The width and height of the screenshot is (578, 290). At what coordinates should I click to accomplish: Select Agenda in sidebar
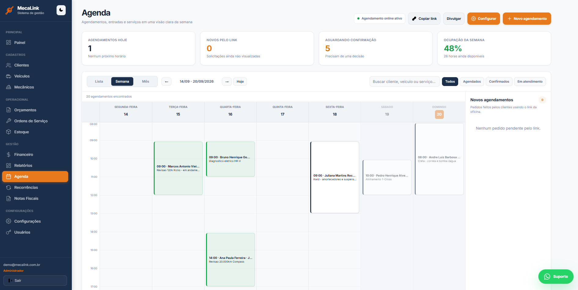[35, 177]
